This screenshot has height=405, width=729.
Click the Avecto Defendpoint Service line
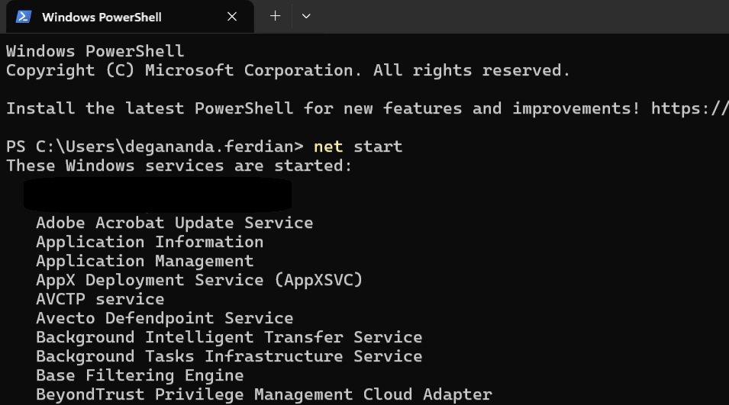click(165, 319)
